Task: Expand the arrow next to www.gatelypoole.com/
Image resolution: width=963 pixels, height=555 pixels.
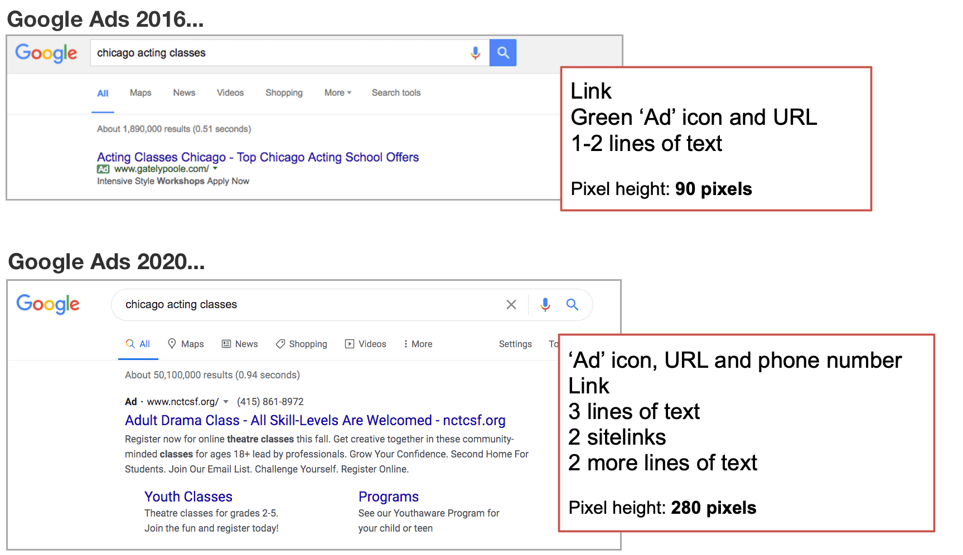Action: tap(215, 168)
